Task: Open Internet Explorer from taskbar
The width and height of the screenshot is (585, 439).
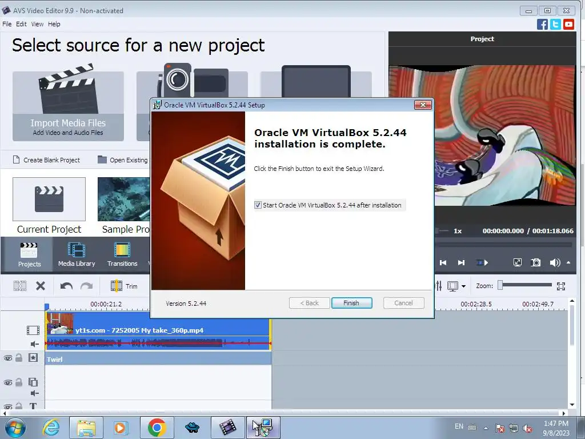Action: tap(51, 428)
